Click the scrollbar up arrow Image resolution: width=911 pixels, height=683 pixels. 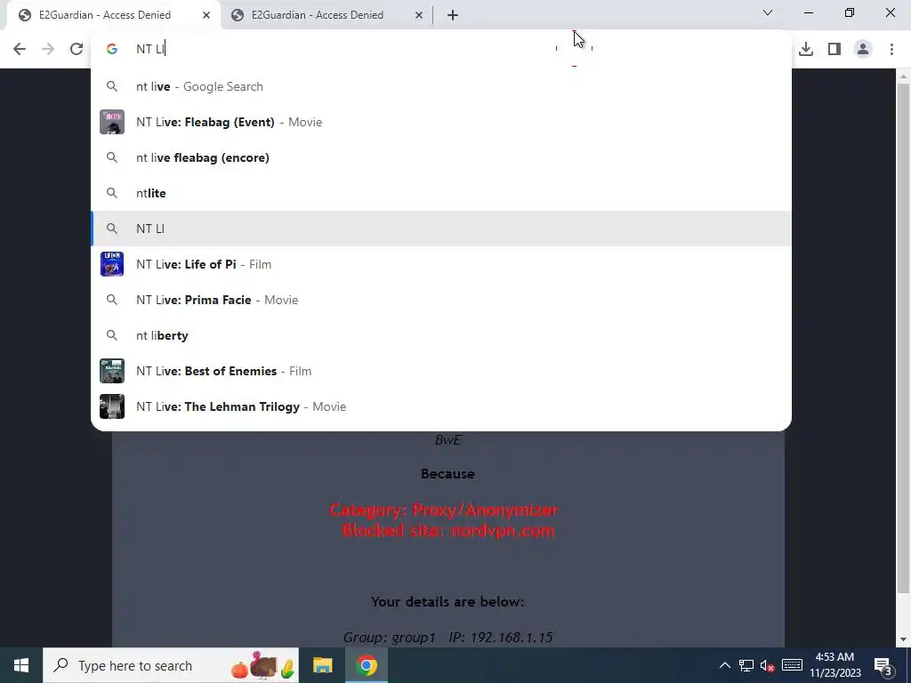click(903, 76)
